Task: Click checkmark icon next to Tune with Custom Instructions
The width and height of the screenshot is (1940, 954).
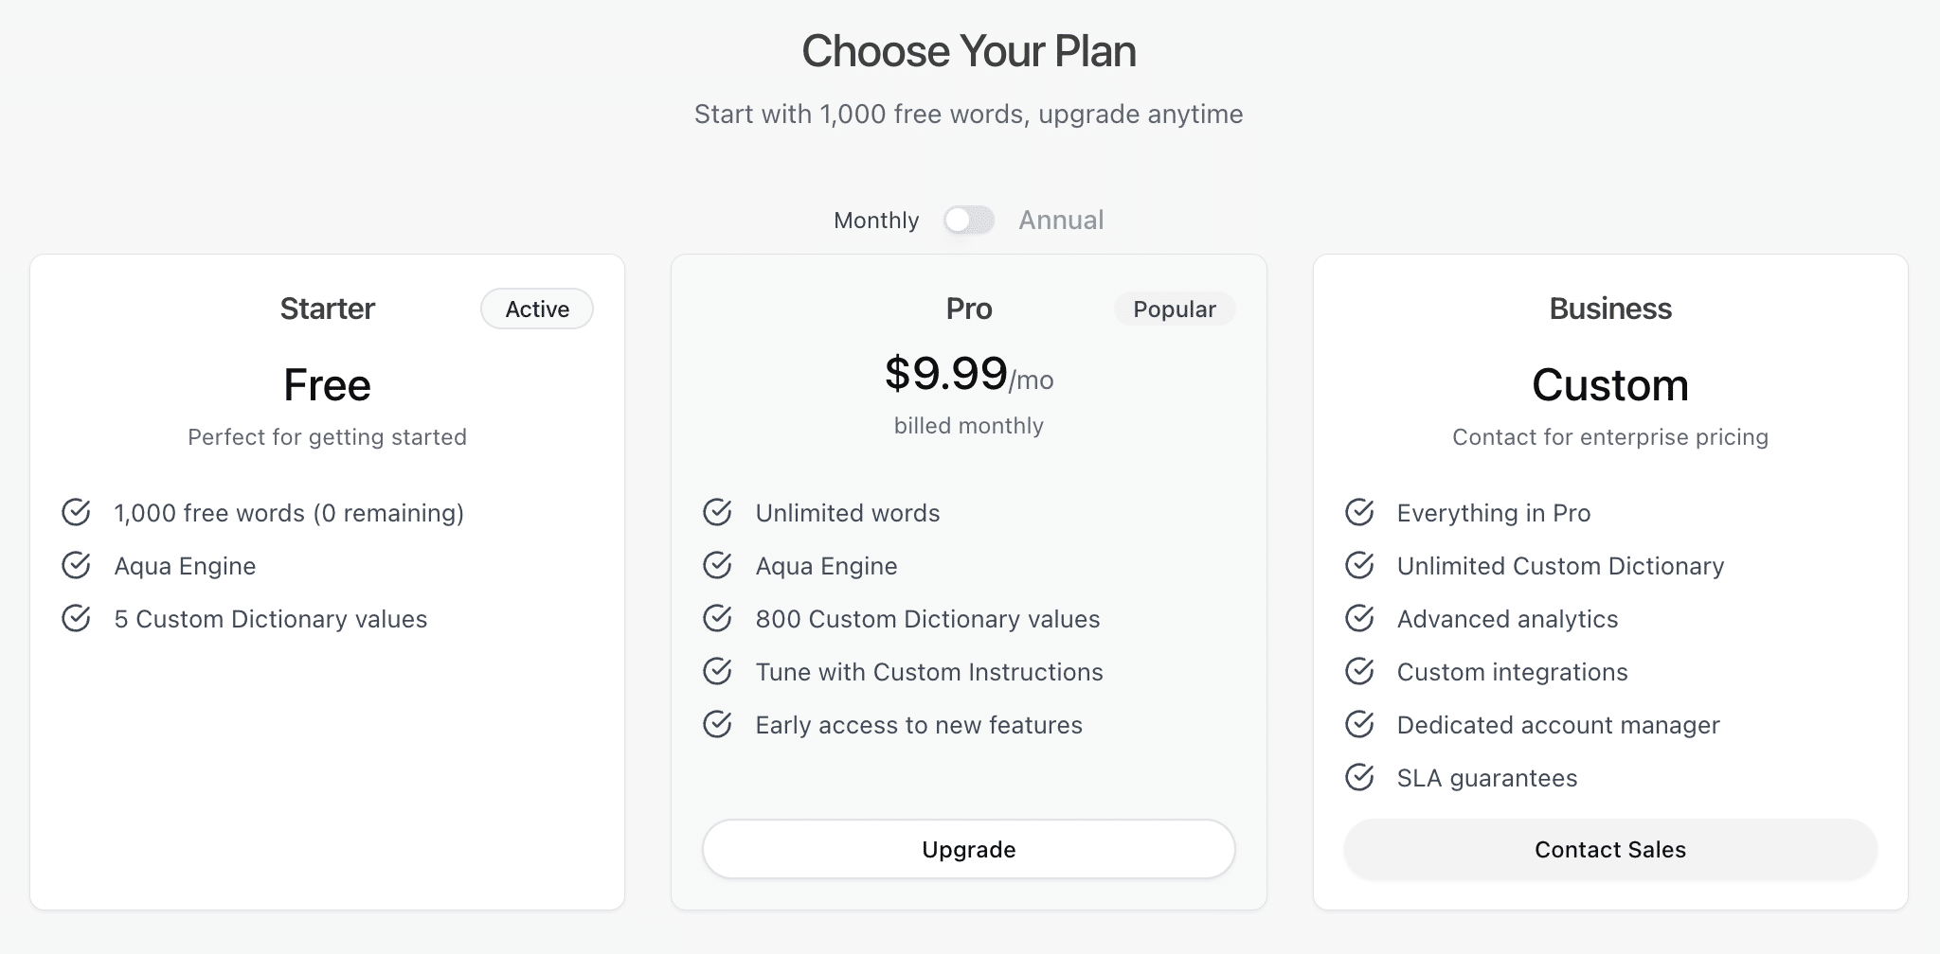Action: [717, 671]
